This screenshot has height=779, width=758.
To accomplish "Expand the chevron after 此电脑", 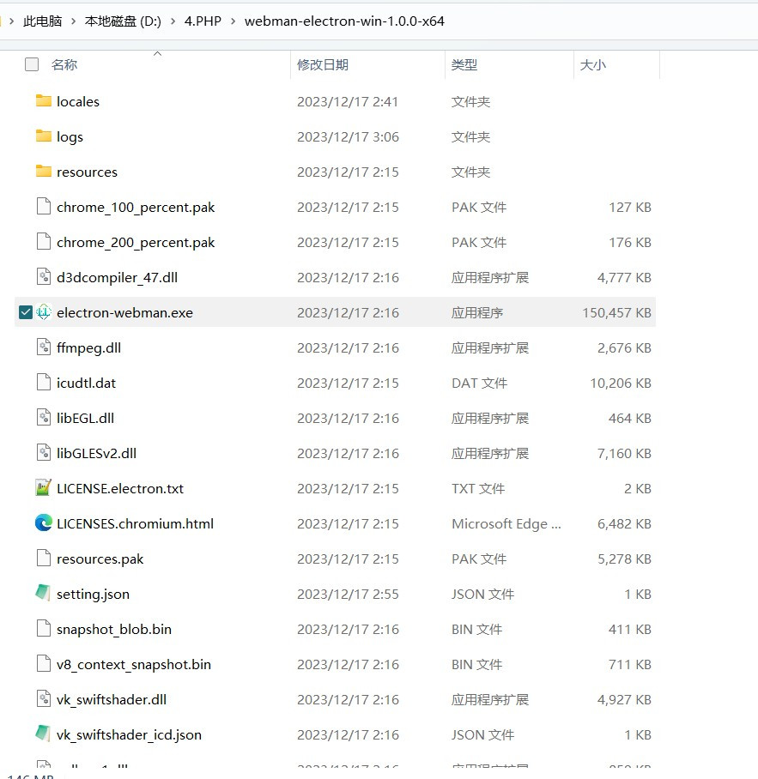I will tap(74, 21).
